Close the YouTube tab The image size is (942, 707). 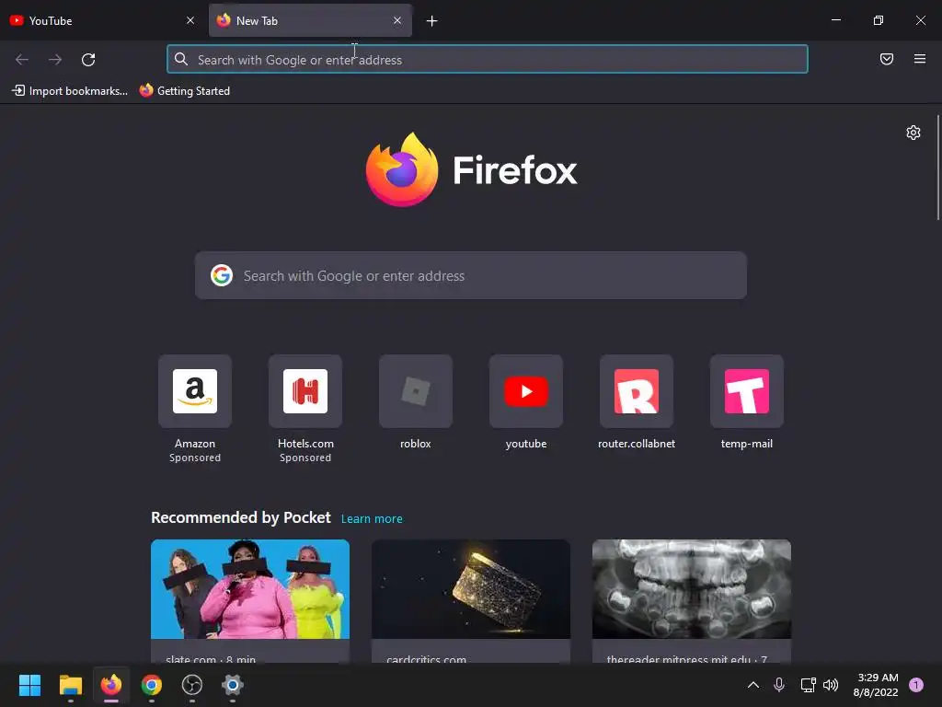click(x=190, y=20)
